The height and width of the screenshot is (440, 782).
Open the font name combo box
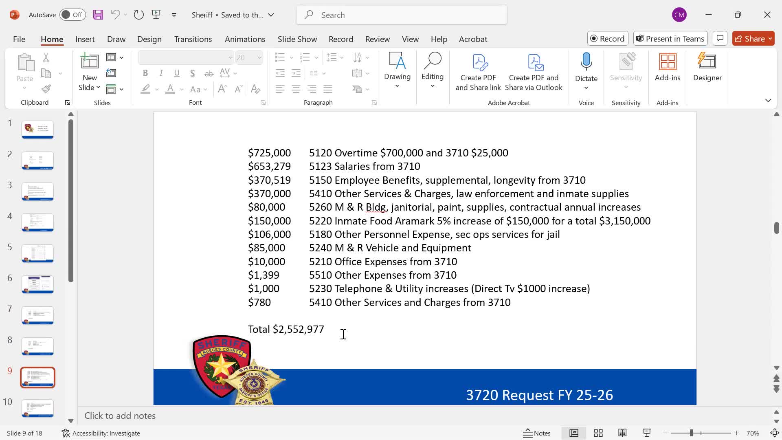186,58
